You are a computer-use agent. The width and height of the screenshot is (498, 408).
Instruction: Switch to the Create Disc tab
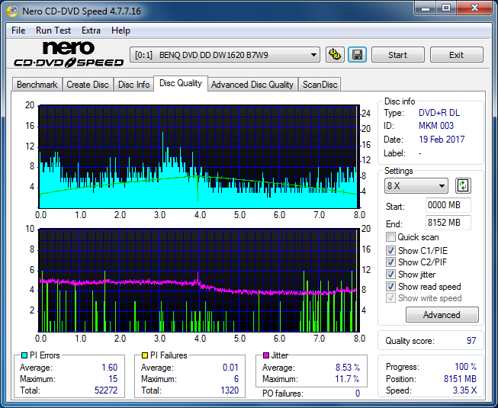tap(88, 85)
